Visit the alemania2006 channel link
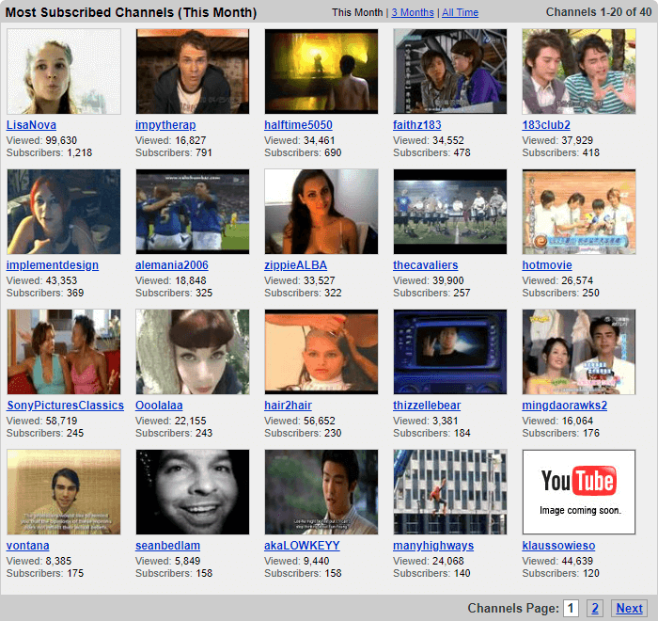The height and width of the screenshot is (621, 658). coord(172,265)
